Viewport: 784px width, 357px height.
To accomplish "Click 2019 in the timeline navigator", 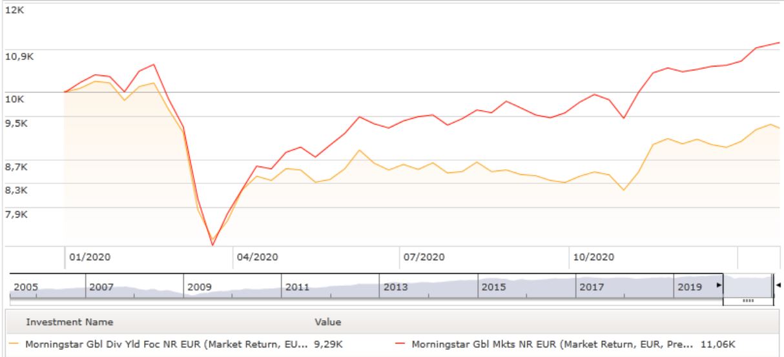I will click(689, 287).
